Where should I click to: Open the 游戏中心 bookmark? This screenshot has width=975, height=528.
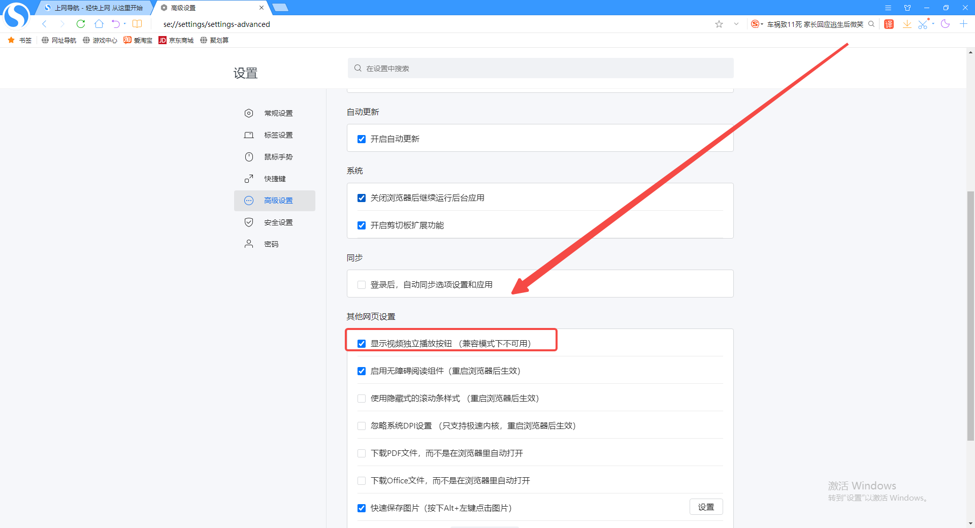100,40
